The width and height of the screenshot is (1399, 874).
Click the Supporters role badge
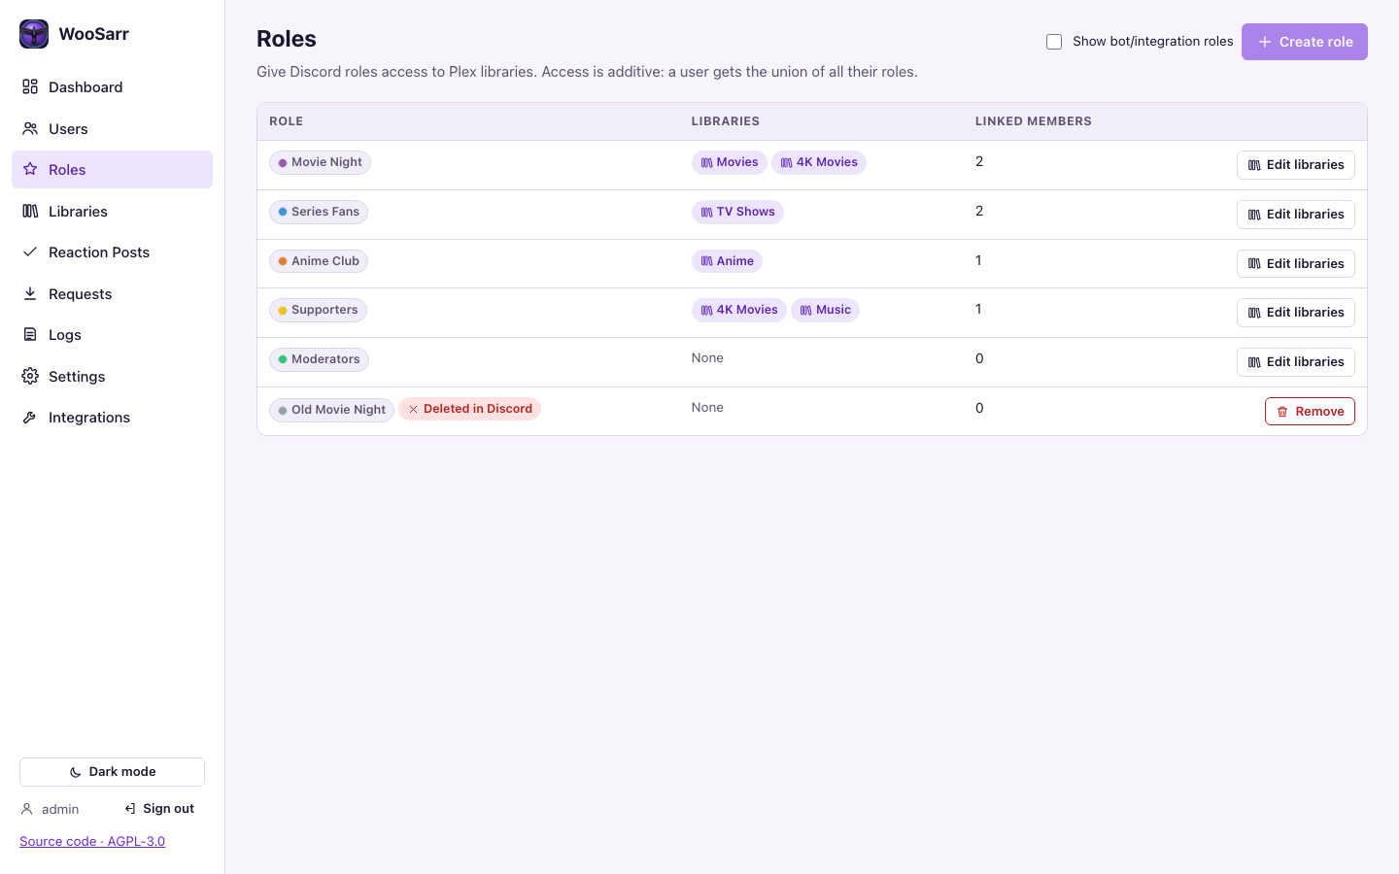(318, 310)
